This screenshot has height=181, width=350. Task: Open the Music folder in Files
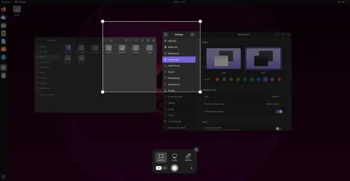pos(108,49)
